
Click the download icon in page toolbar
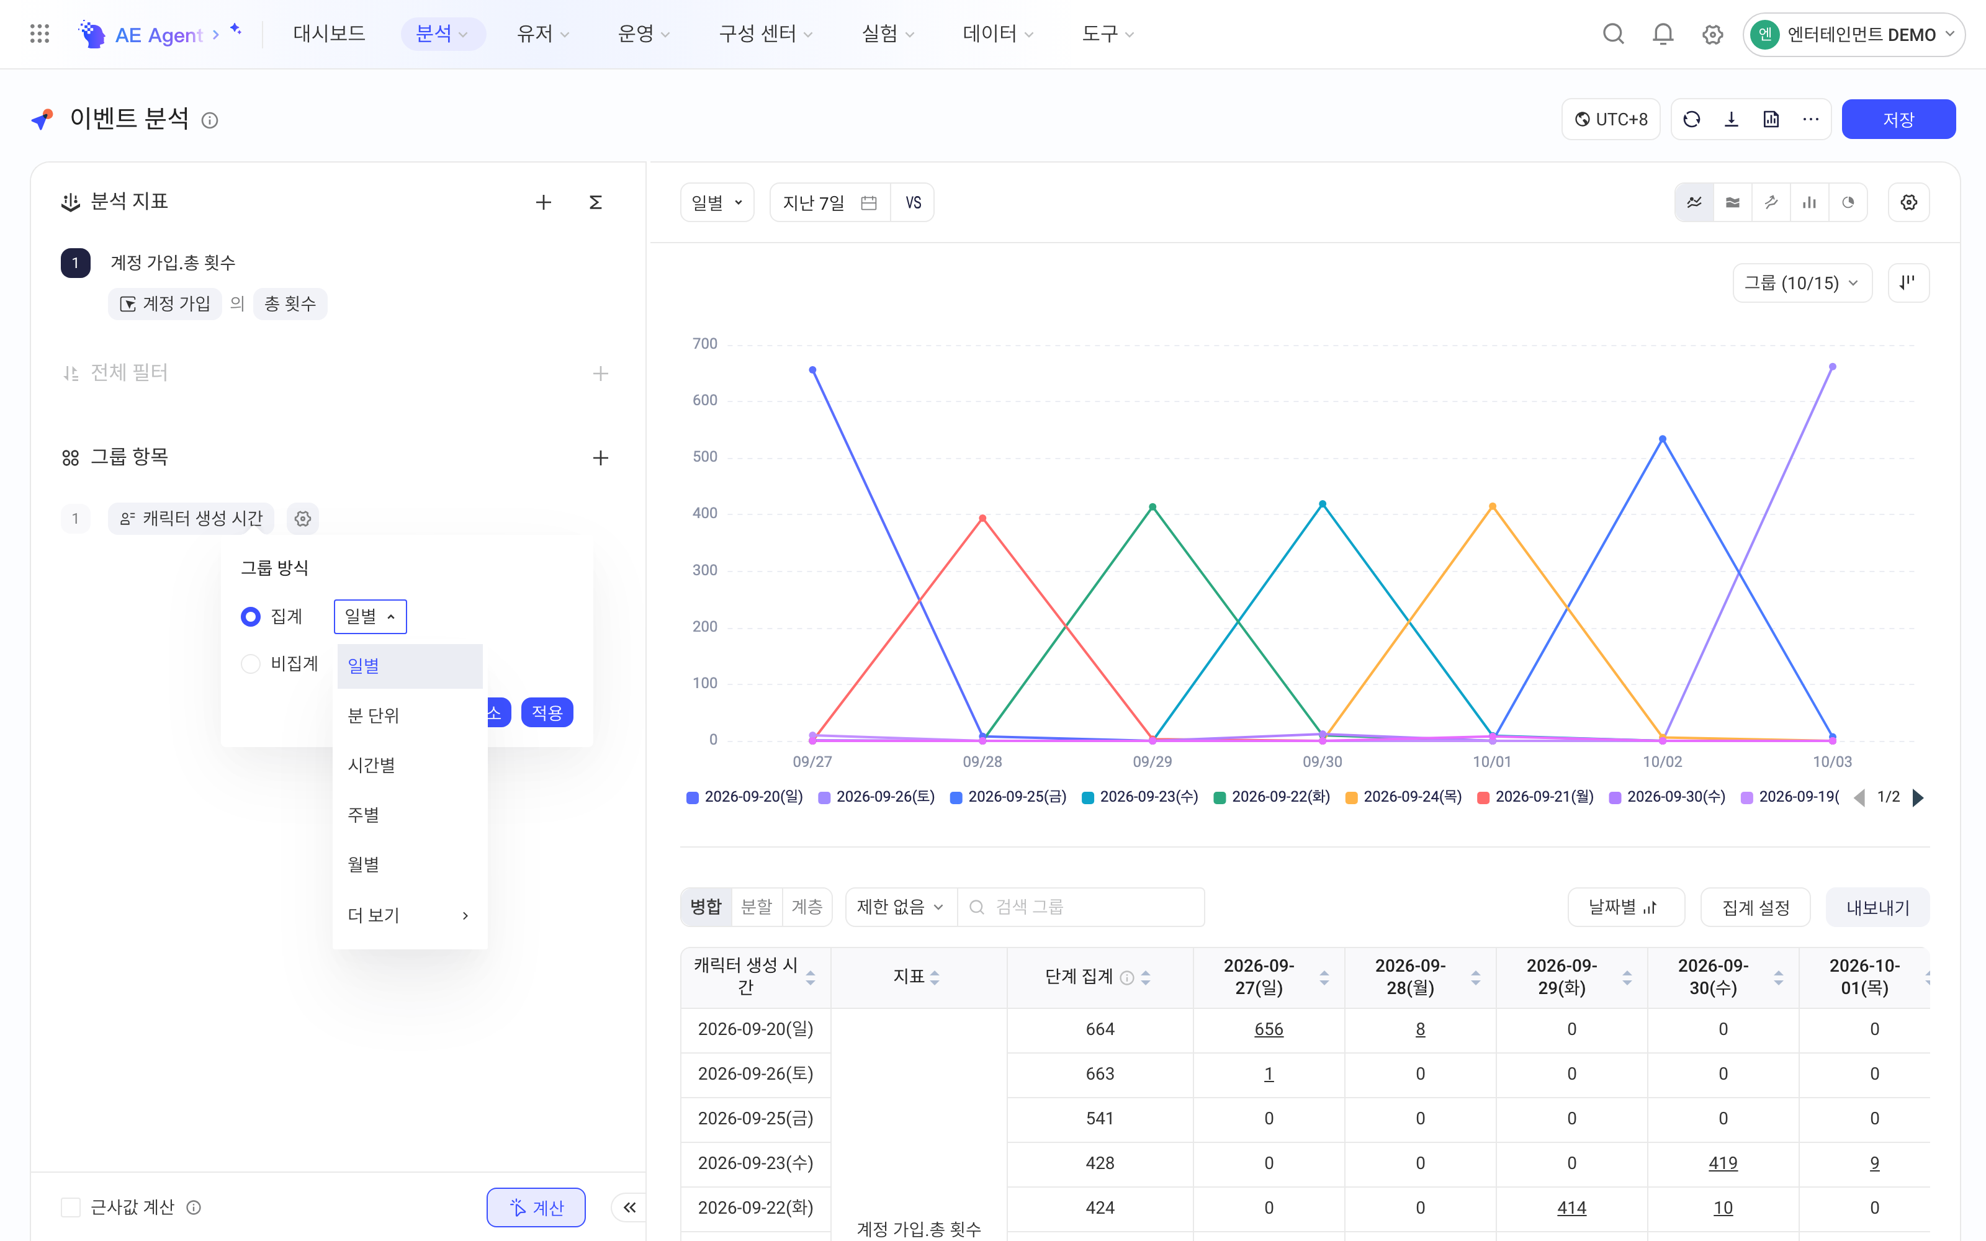[x=1732, y=120]
